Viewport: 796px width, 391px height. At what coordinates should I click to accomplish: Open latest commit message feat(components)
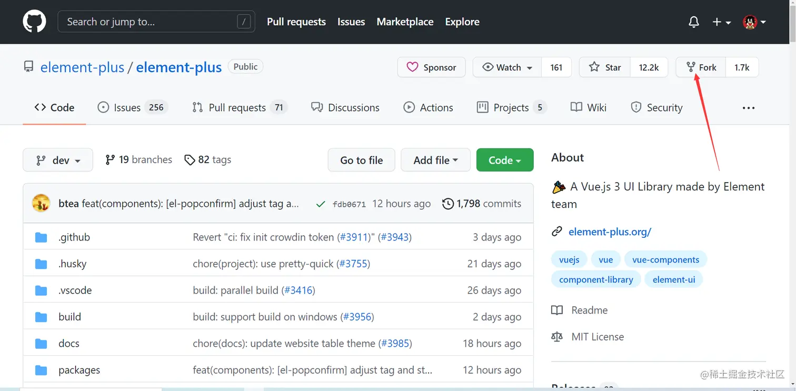tap(191, 204)
